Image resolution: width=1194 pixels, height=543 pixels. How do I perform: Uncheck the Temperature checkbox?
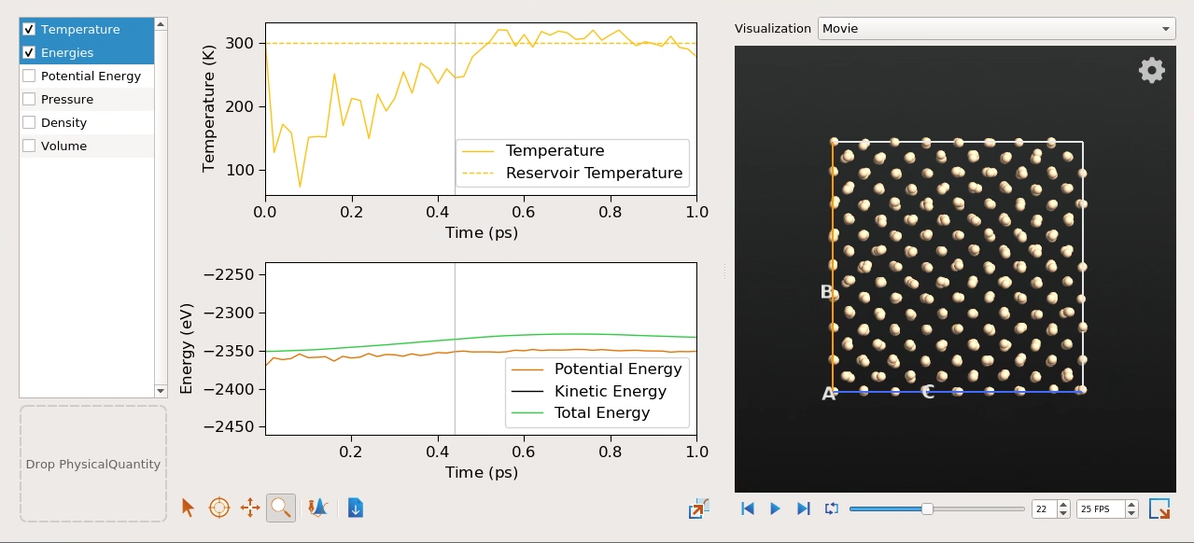coord(29,29)
